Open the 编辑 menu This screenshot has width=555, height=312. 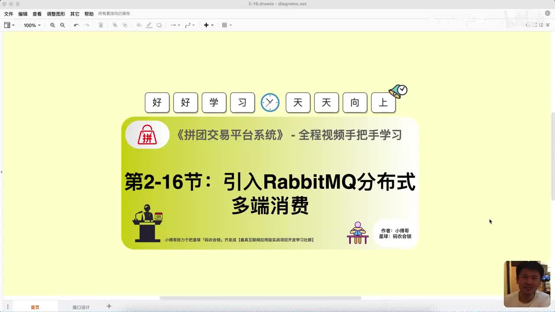tap(23, 14)
